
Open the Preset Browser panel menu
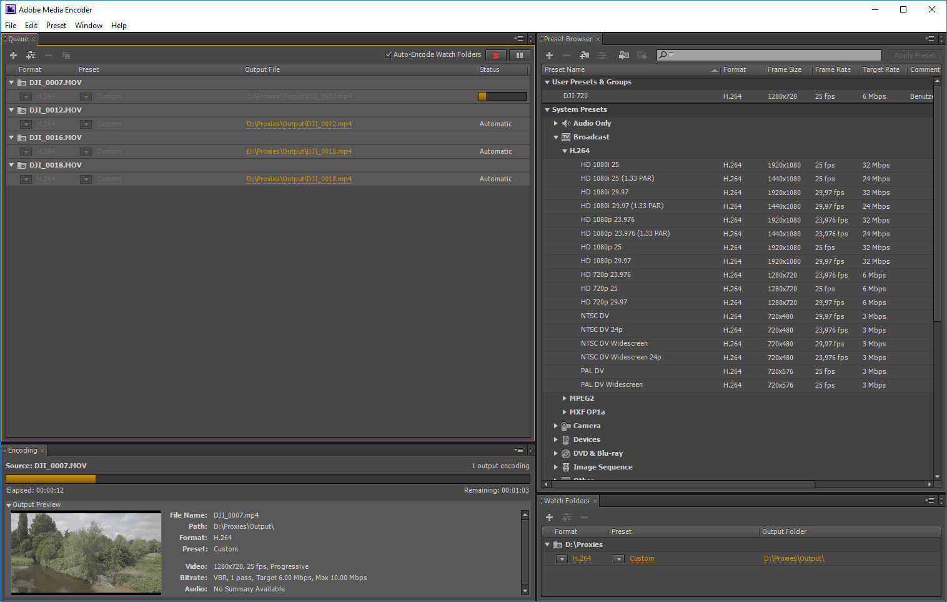point(929,38)
